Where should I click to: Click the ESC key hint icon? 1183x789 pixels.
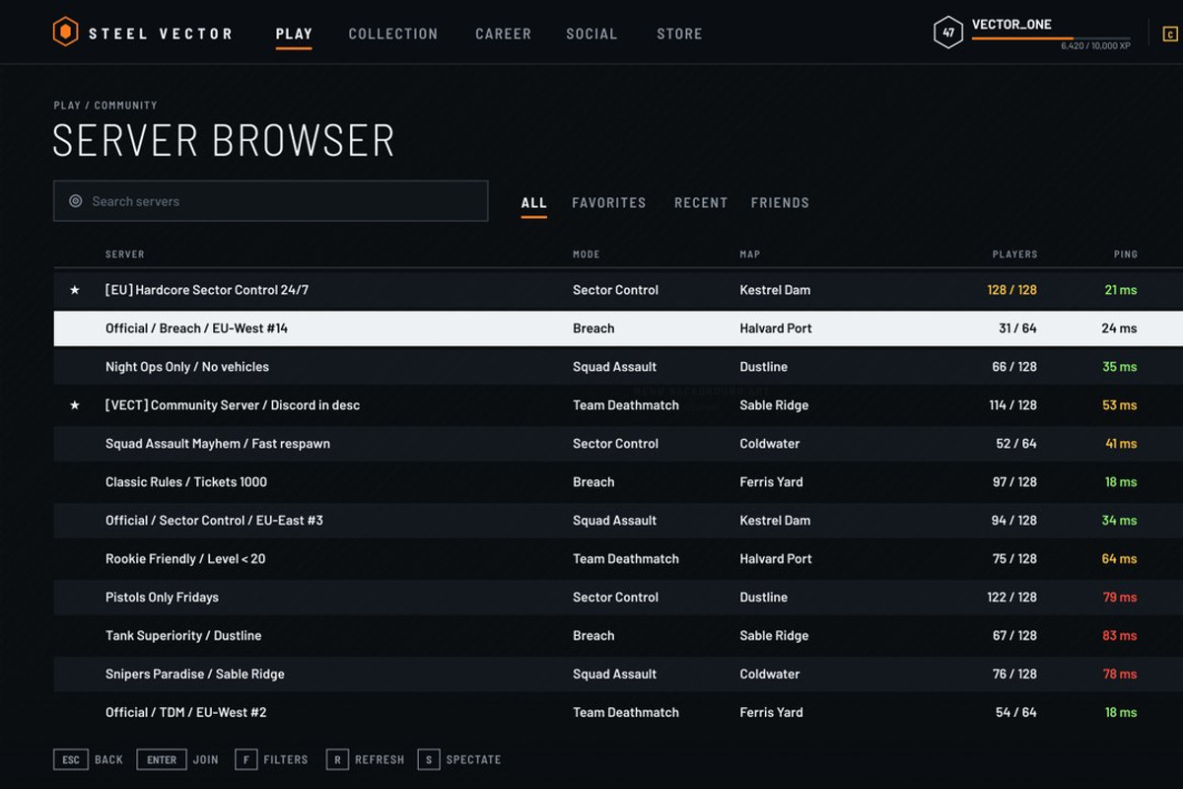(71, 759)
